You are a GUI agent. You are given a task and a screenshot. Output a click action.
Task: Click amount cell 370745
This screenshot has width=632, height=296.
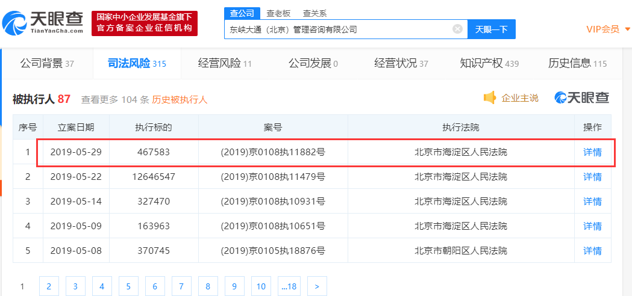point(154,250)
